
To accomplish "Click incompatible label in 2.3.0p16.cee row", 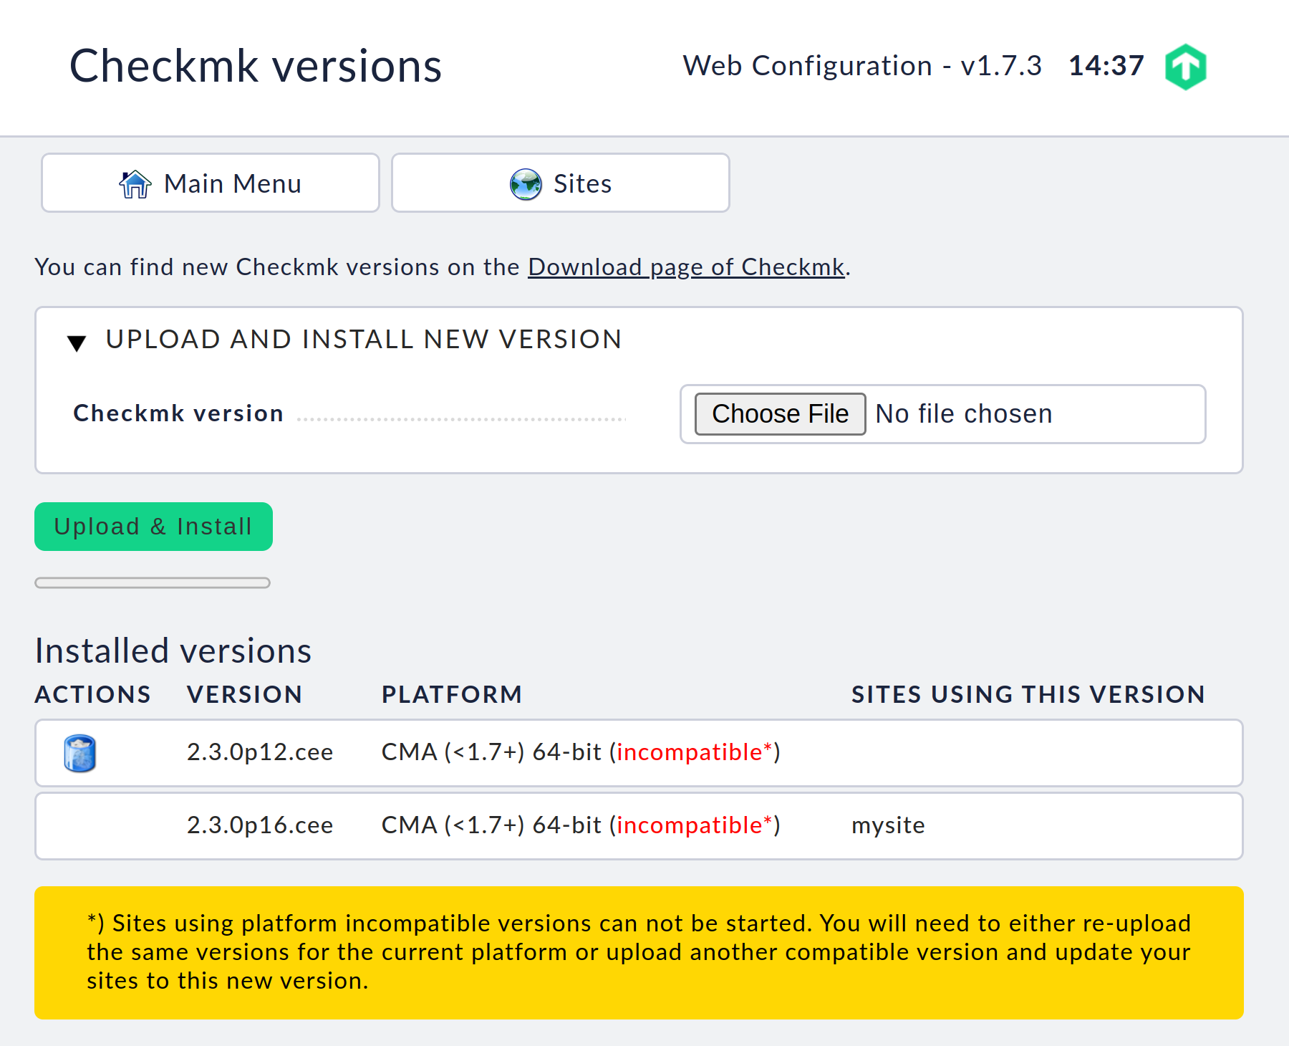I will (694, 825).
